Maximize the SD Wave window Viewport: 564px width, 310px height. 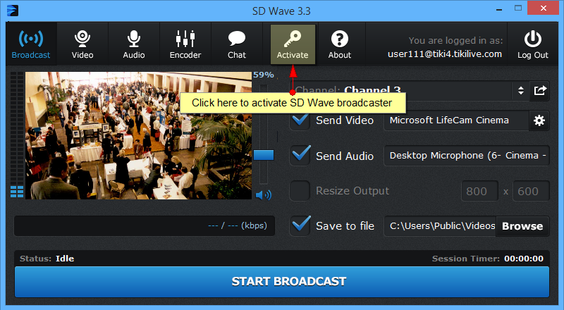click(x=518, y=8)
